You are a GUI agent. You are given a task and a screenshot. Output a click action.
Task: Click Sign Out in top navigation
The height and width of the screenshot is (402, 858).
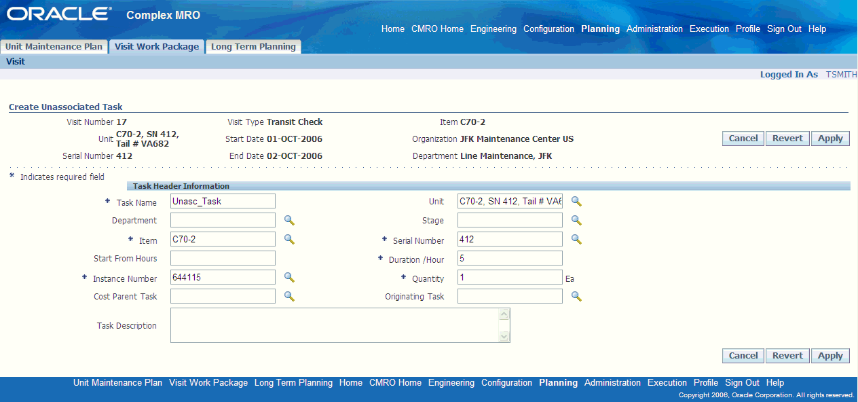point(784,29)
